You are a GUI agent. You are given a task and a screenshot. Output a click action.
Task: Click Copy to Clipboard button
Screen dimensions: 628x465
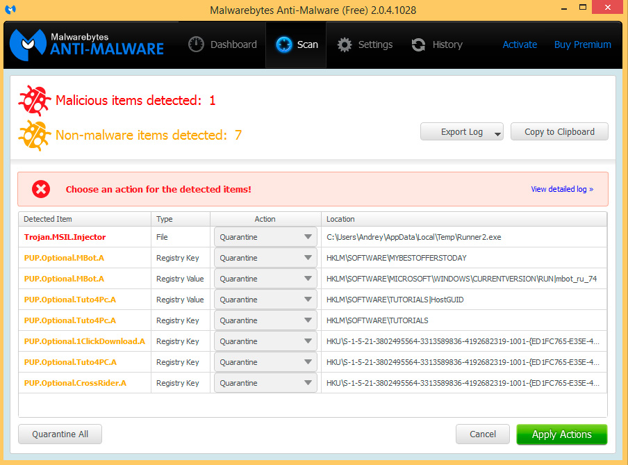point(559,132)
